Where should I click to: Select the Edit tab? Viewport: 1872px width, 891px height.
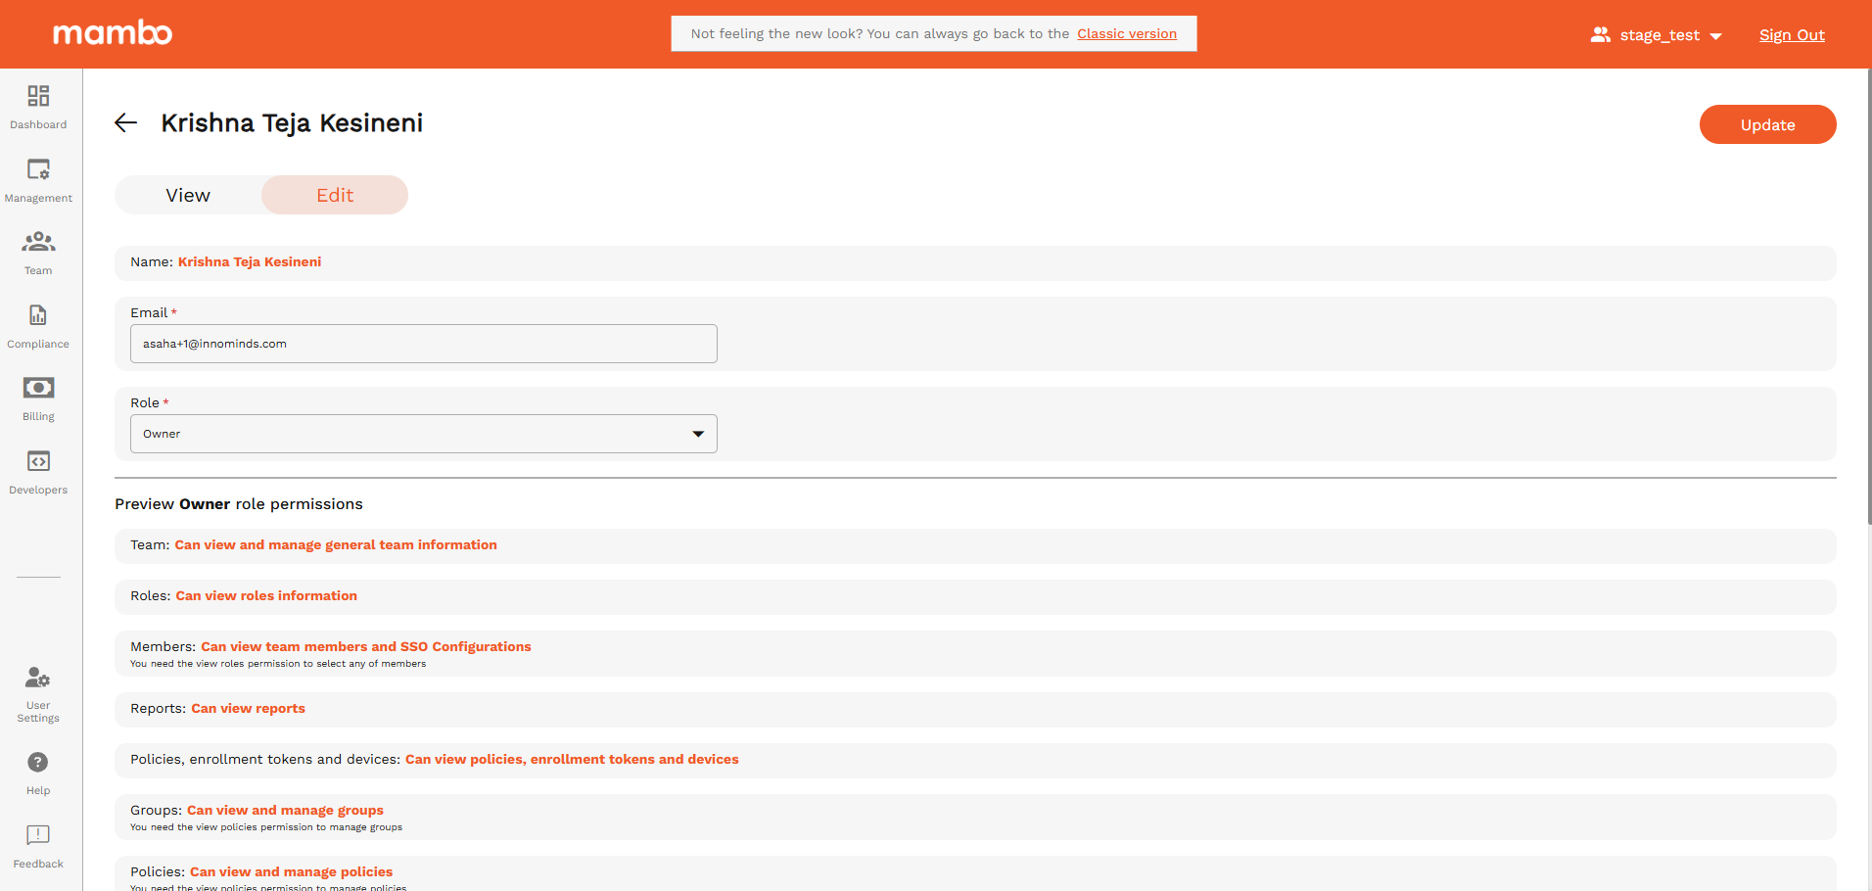pos(335,195)
